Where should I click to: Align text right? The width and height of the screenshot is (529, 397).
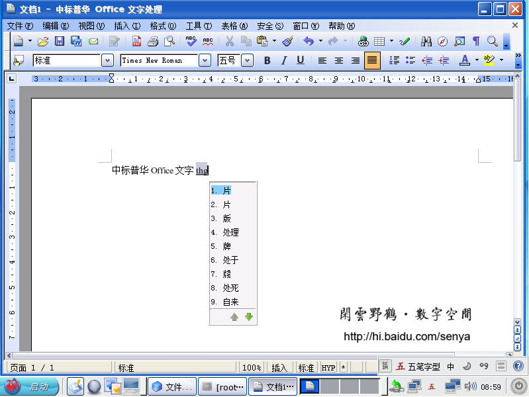pos(356,60)
